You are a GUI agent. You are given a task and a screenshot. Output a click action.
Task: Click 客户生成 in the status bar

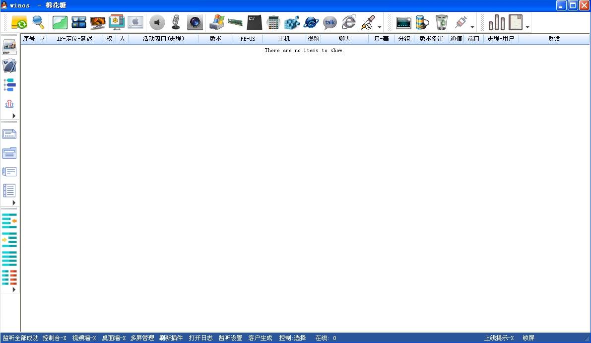click(x=260, y=338)
